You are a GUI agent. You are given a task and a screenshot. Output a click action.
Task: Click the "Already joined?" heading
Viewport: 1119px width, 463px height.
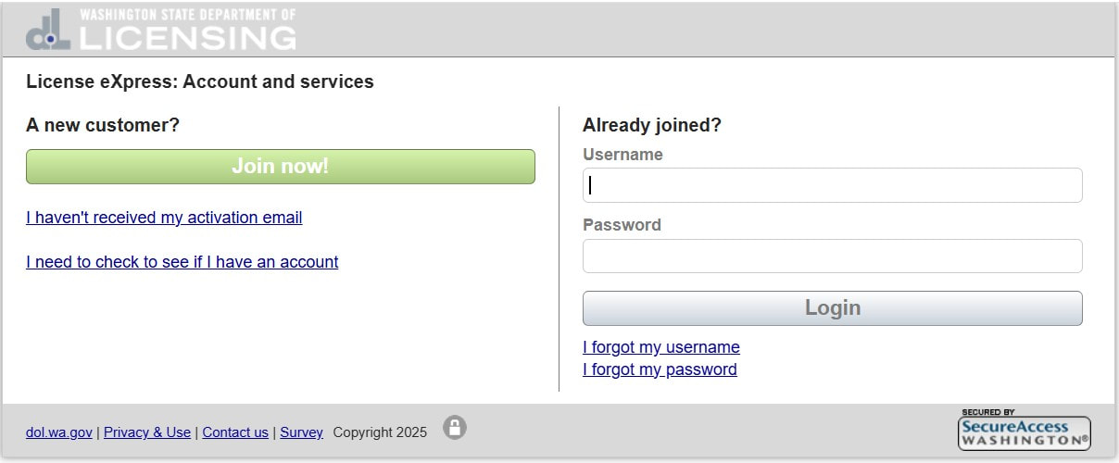pyautogui.click(x=651, y=125)
